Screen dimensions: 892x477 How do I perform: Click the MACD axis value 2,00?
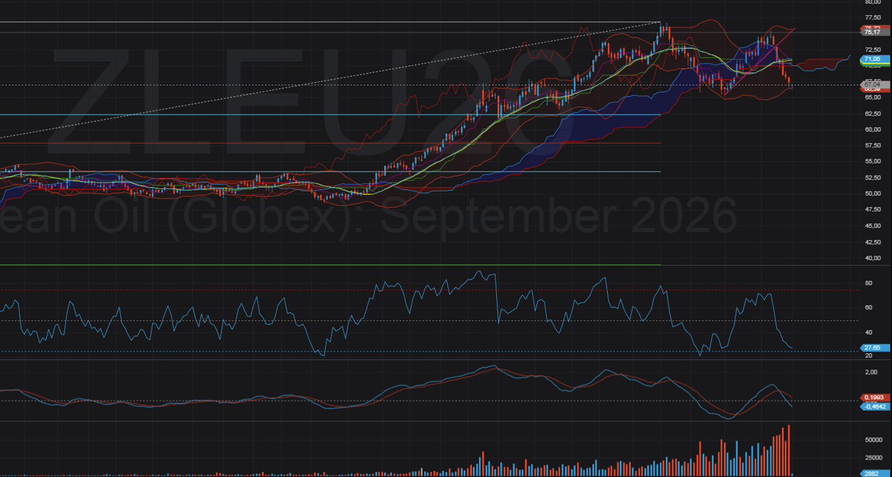tap(871, 372)
